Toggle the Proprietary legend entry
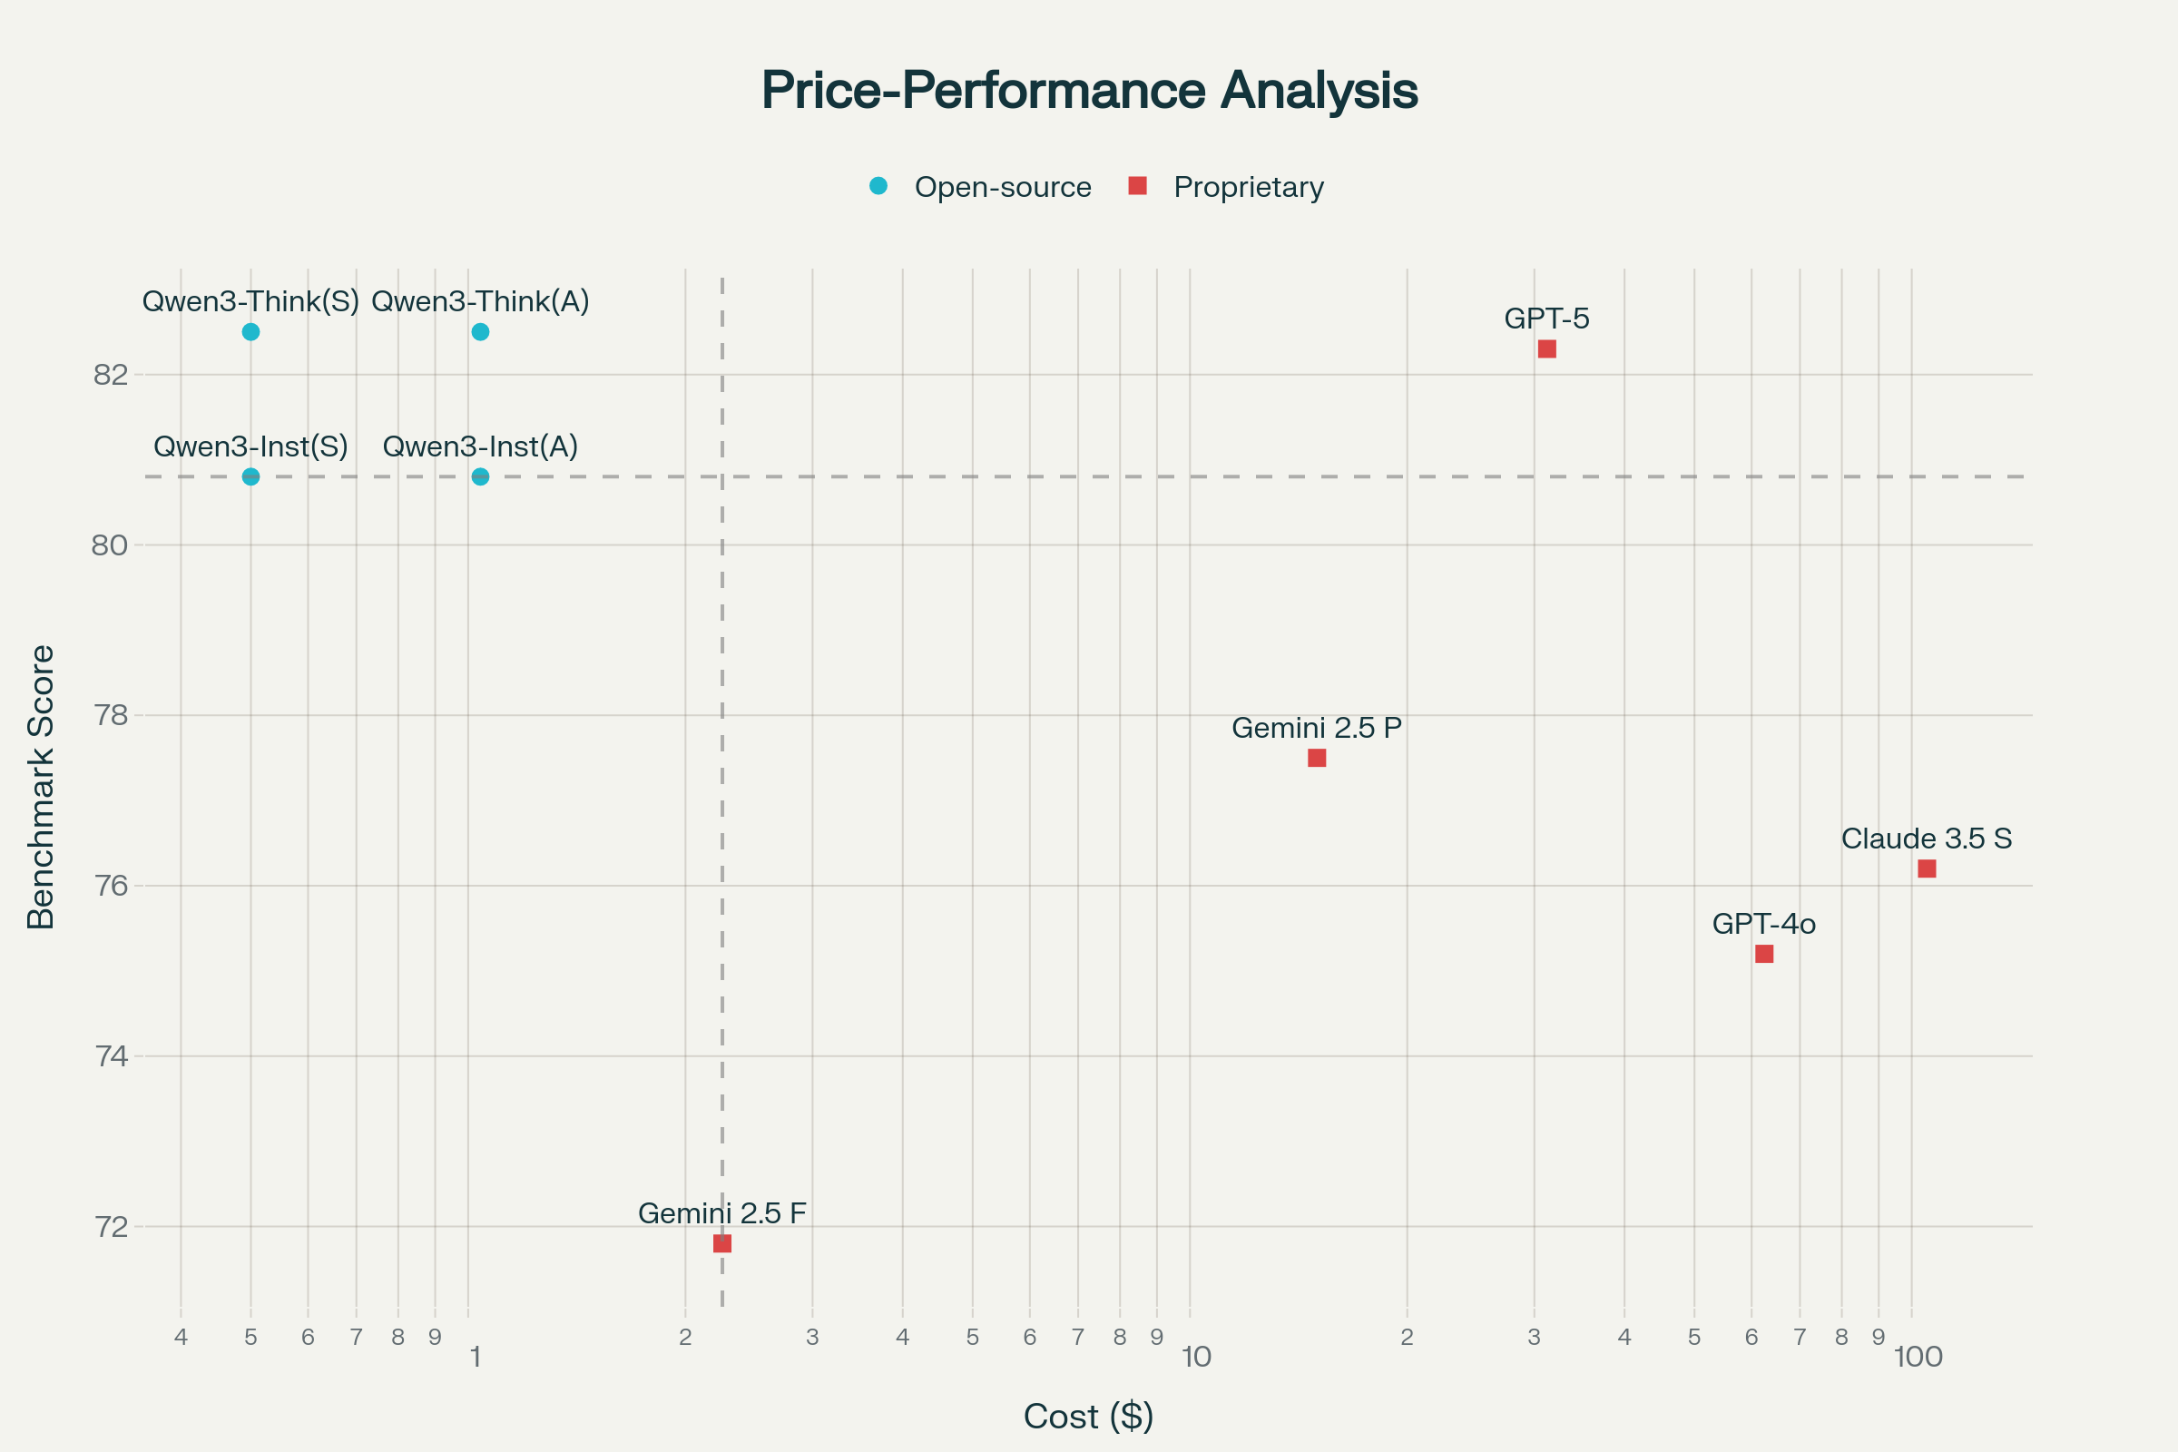2178x1452 pixels. 1249,187
